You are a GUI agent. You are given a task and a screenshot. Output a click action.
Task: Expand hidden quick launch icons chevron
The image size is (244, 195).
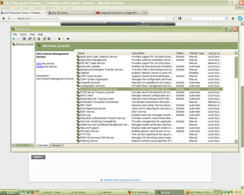click(37, 191)
